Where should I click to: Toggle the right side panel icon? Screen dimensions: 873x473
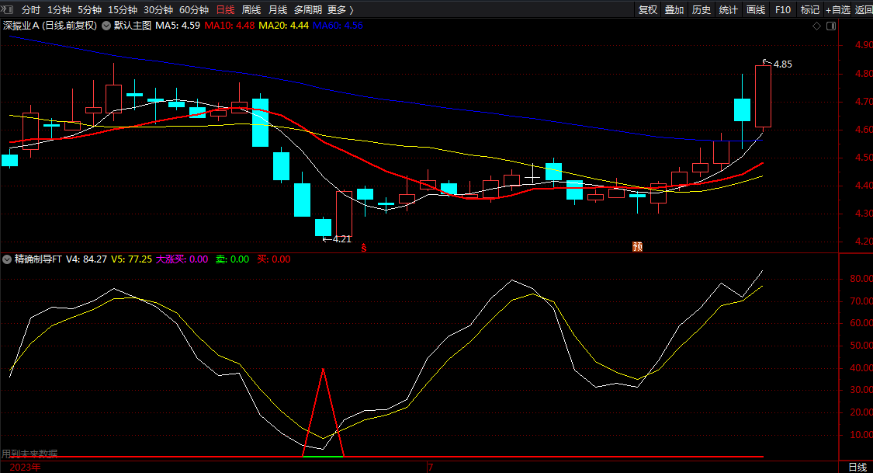coord(831,26)
